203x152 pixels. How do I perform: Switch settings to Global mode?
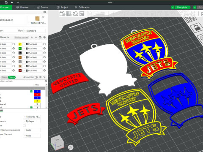[x=4, y=77]
